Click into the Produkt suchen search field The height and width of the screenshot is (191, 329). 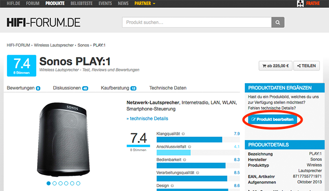point(196,22)
